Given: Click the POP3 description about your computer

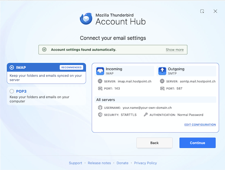Looking at the screenshot, I should point(39,99).
